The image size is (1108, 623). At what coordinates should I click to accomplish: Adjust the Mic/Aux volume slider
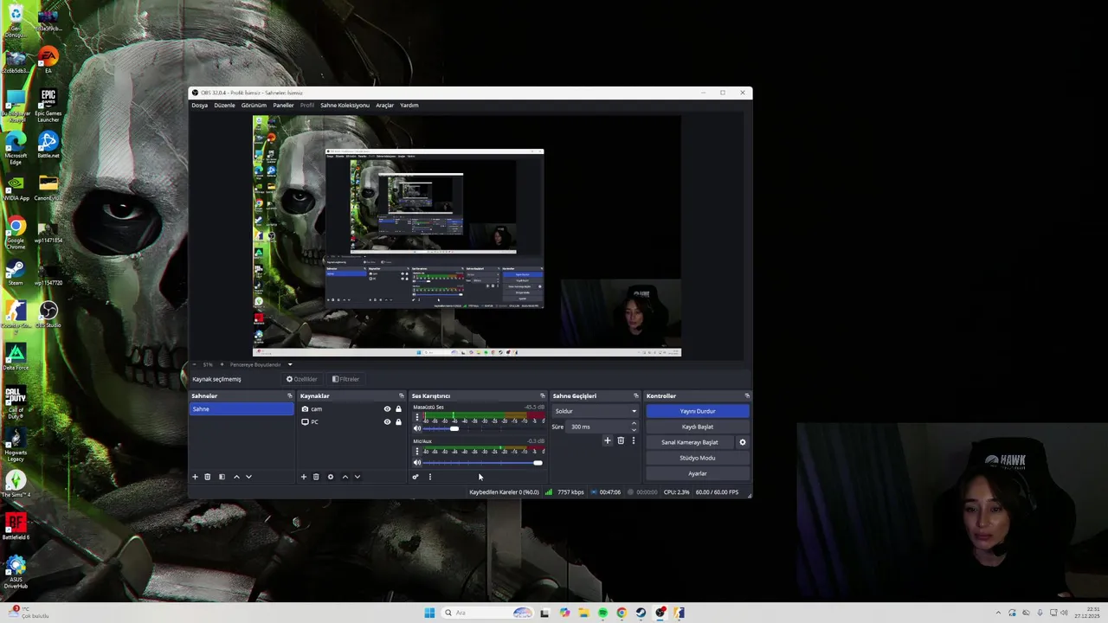(538, 463)
